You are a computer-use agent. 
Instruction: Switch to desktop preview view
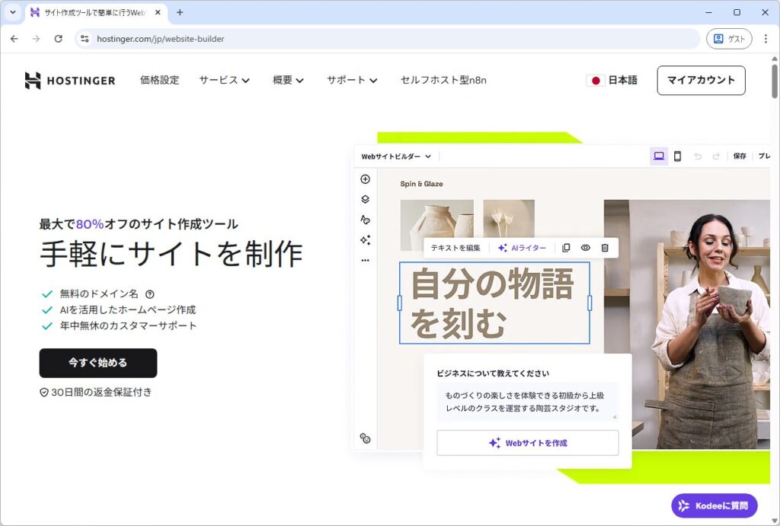coord(659,156)
